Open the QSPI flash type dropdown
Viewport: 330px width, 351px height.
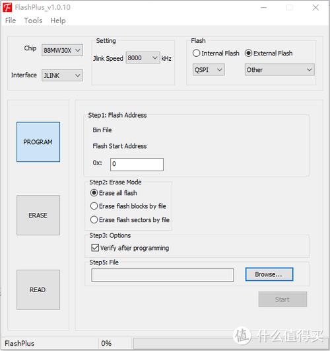point(209,70)
